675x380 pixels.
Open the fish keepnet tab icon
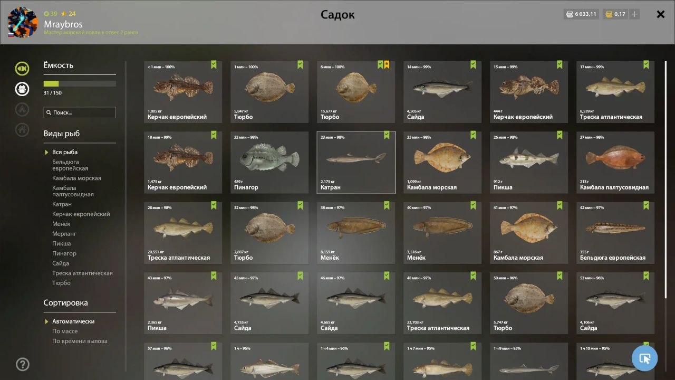(22, 69)
